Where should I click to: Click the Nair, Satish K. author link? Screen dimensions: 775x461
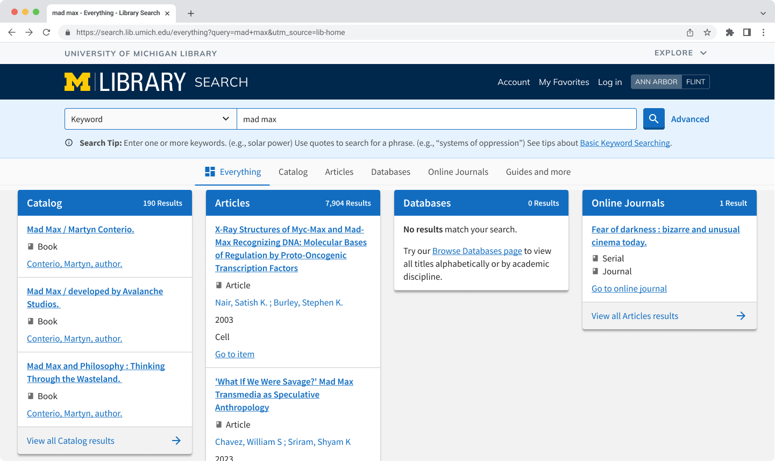coord(241,302)
